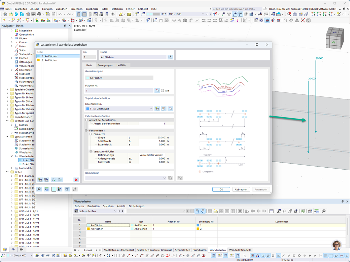Select LF10 - ML1 : 9/21 in the navigator
The height and width of the screenshot is (262, 350).
[x=28, y=211]
